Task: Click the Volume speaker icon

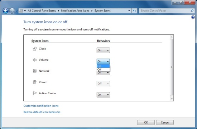Action: pyautogui.click(x=35, y=60)
